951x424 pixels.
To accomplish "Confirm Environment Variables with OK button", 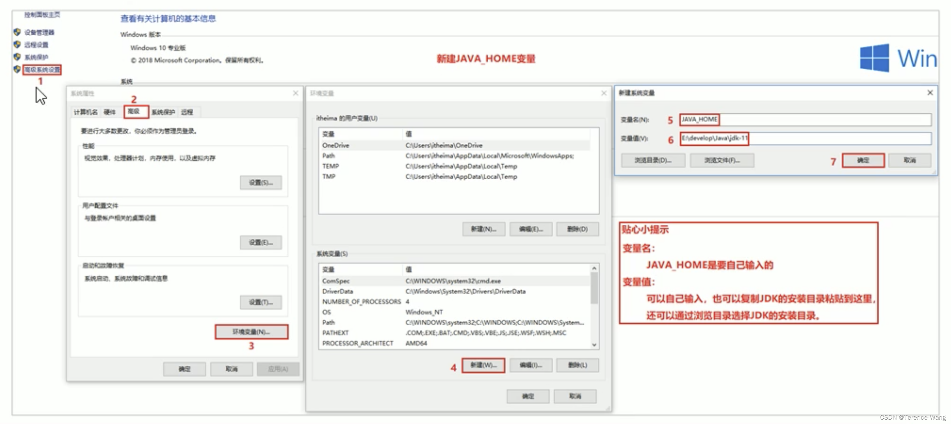I will (x=528, y=396).
